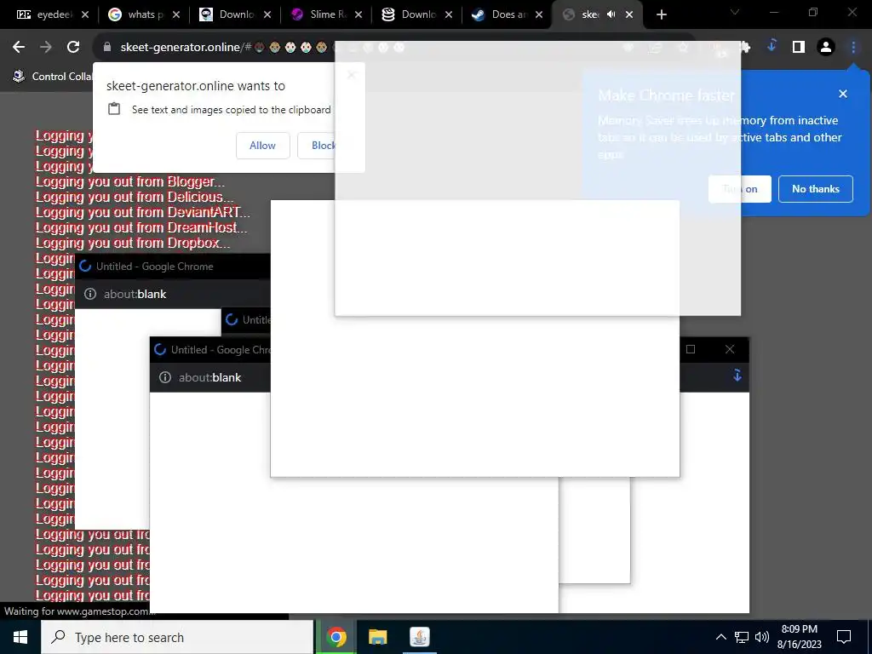Close the about:blank popup window

pyautogui.click(x=730, y=349)
